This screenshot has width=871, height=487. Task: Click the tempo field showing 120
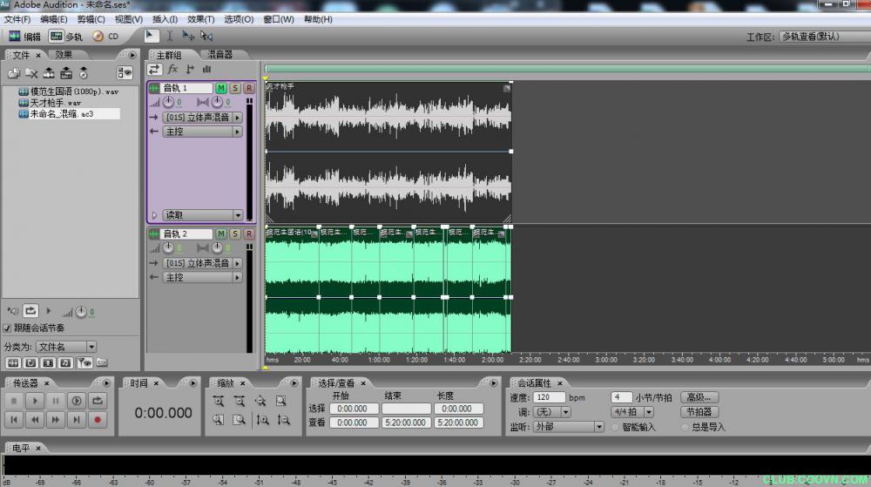coord(549,397)
